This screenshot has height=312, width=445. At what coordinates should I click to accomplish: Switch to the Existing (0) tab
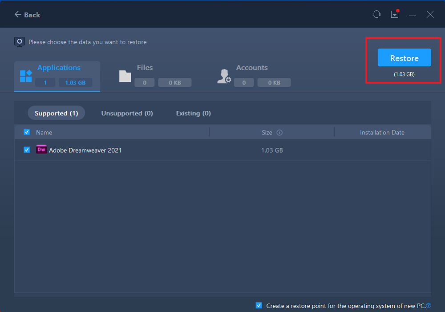(x=193, y=113)
